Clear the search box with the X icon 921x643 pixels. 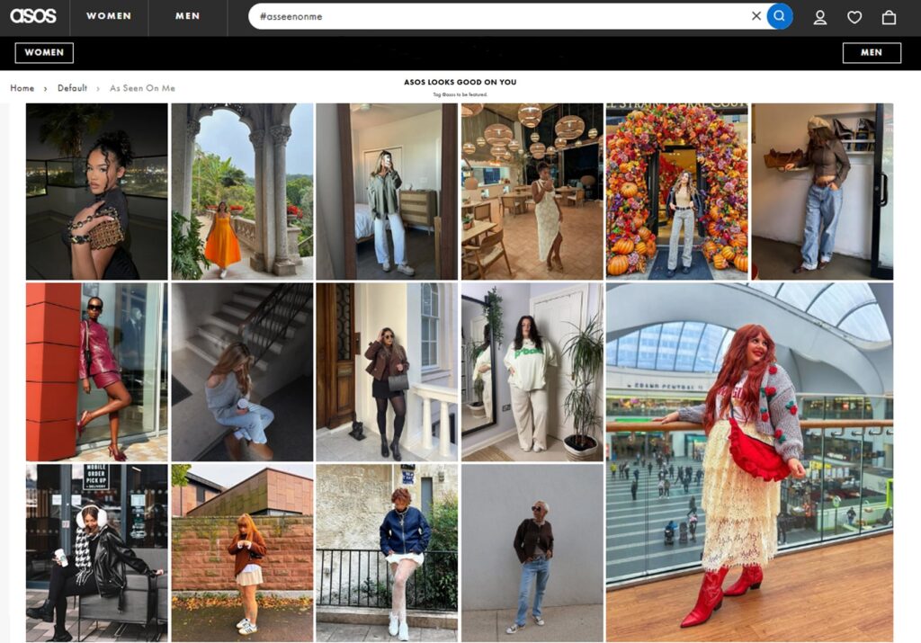click(755, 16)
